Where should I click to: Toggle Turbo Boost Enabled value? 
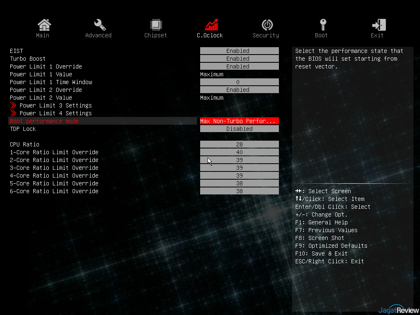point(239,59)
